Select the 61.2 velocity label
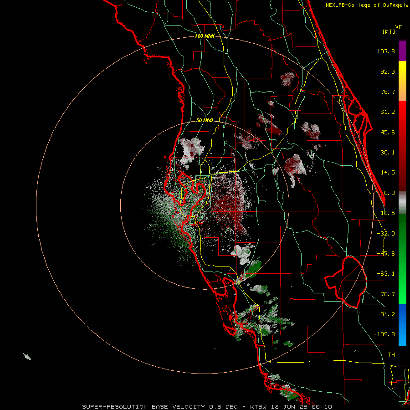The width and height of the screenshot is (410, 410). [x=388, y=112]
